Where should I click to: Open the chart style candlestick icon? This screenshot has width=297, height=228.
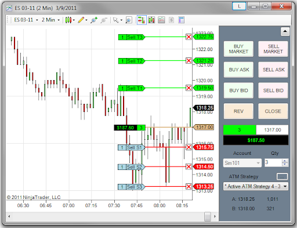68,20
